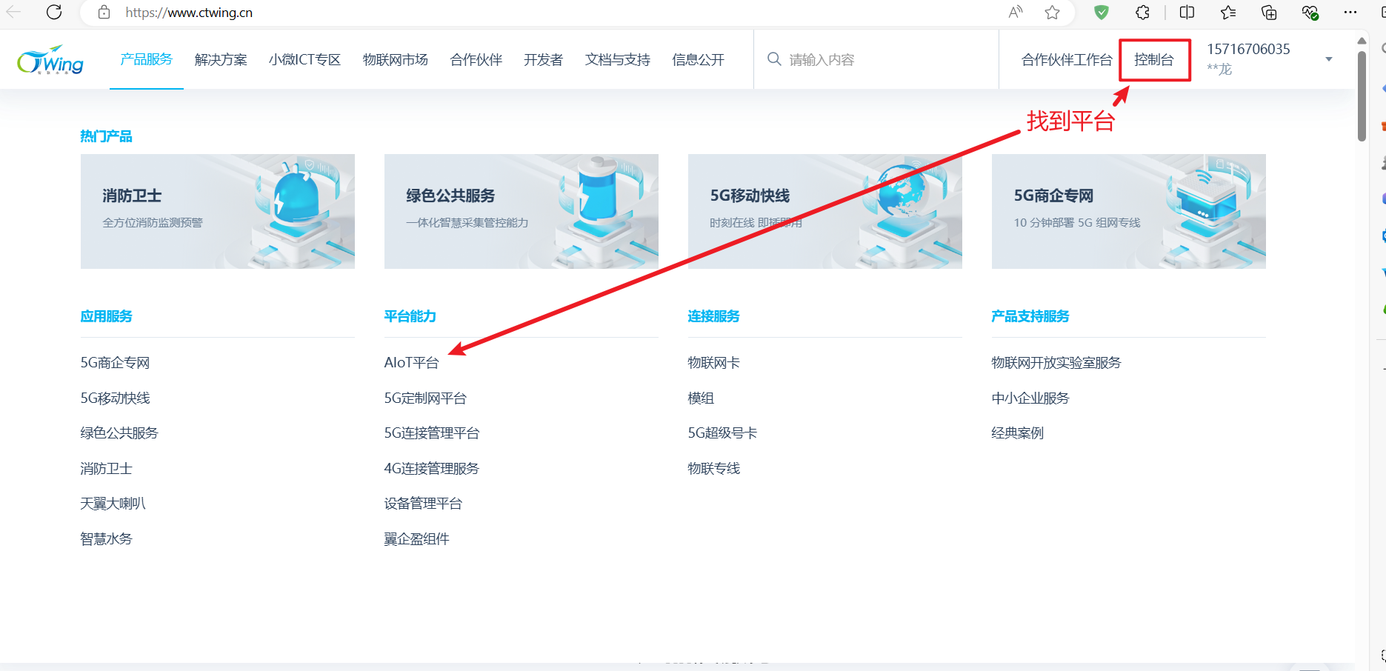Add page to favorites star icon
Viewport: 1386px width, 671px height.
click(x=1052, y=12)
